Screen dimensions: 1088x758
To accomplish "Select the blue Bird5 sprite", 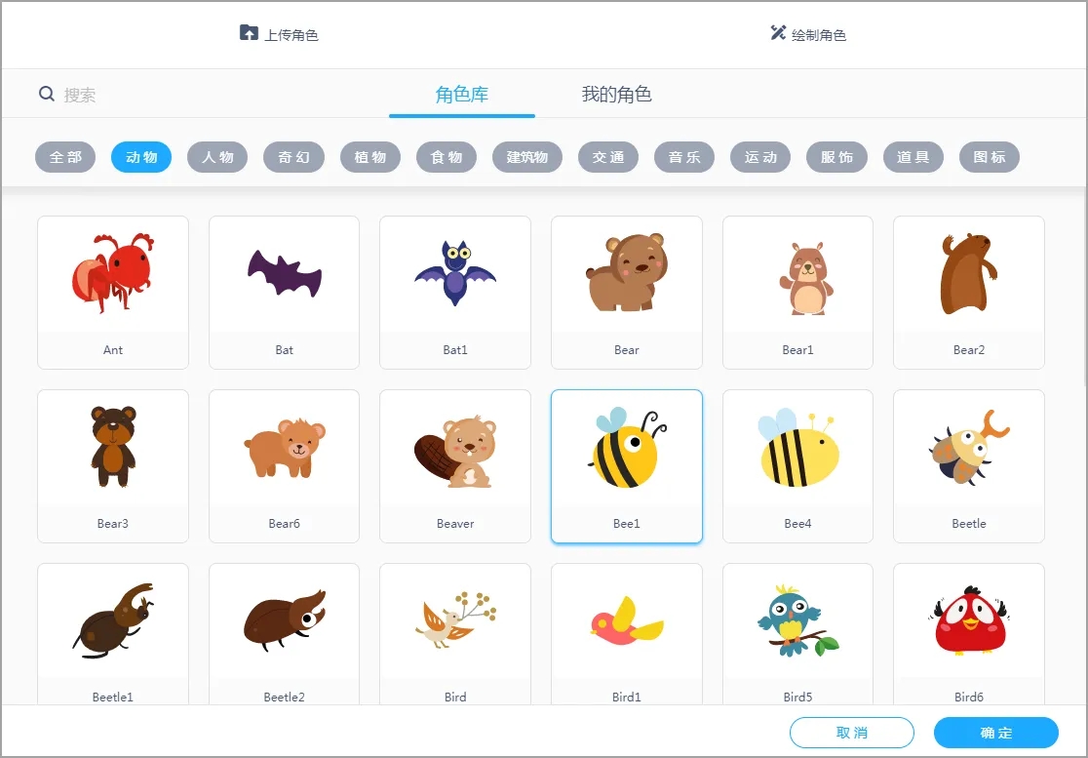I will [797, 634].
